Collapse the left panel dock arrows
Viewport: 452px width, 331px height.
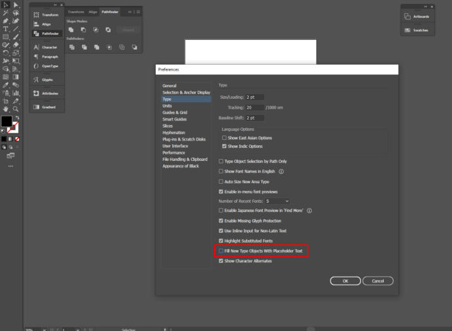[55, 5]
